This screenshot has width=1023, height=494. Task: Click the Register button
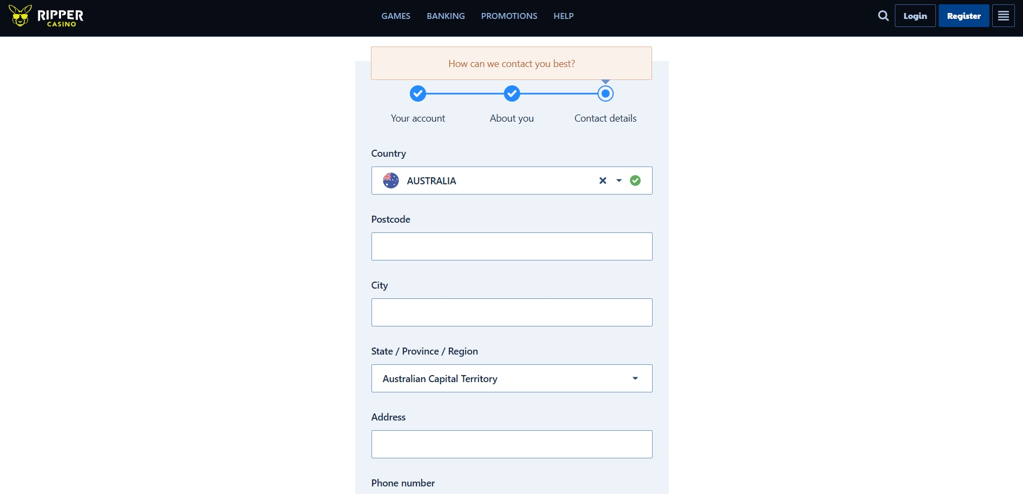coord(964,16)
